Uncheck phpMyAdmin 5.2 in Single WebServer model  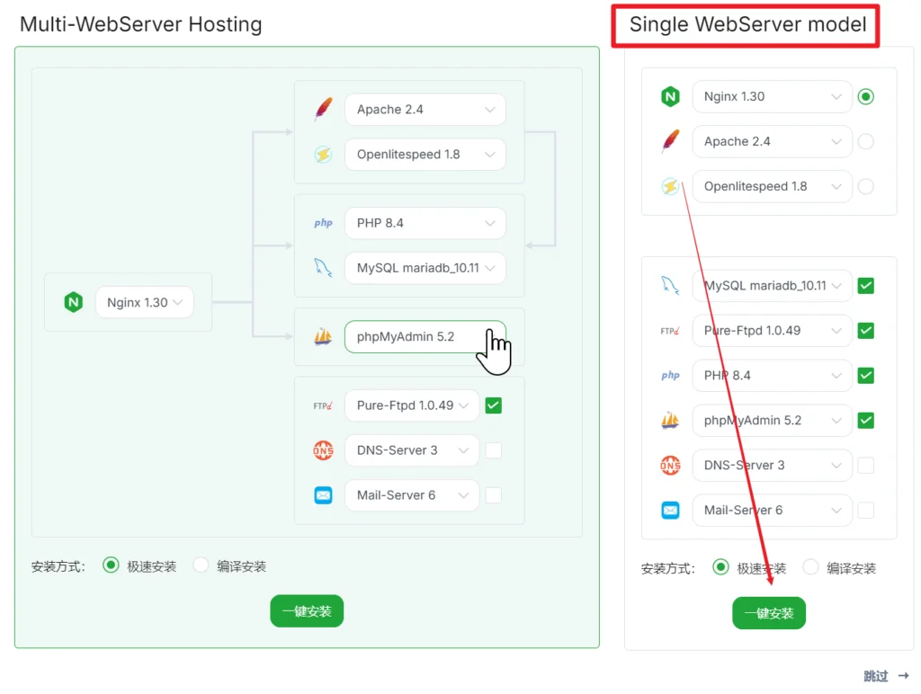coord(866,421)
